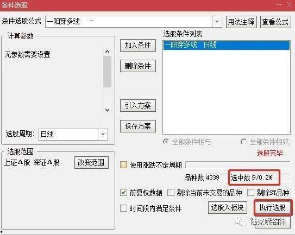Click 执行选股 to run the screen
Viewport: 295px width, 235px height.
272,207
